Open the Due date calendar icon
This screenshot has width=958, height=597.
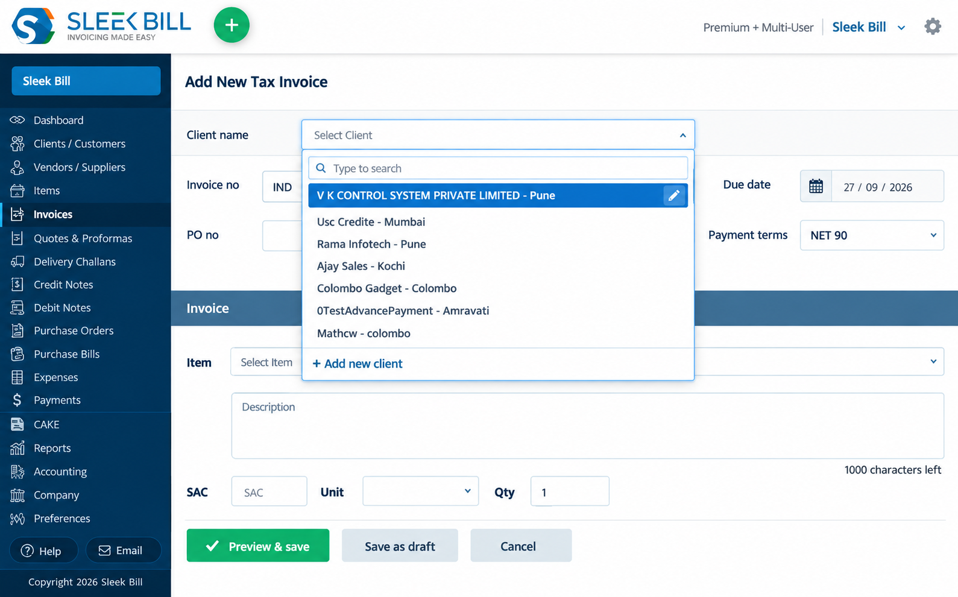[x=816, y=186]
